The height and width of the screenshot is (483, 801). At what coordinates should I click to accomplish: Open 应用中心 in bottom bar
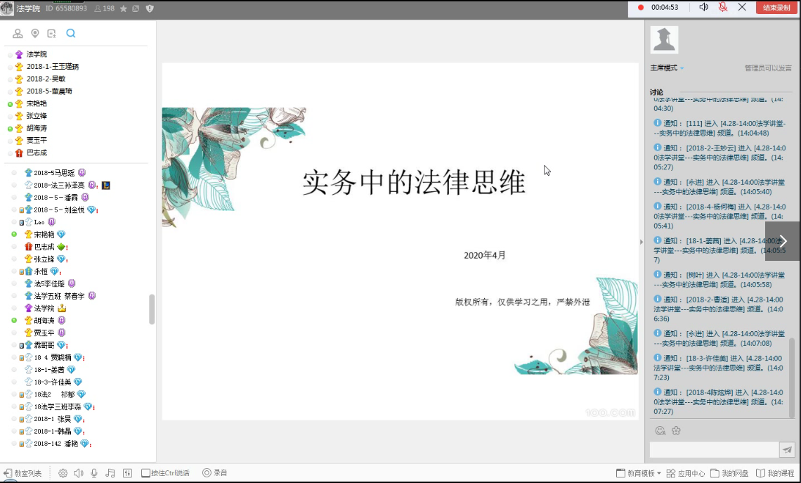[686, 473]
